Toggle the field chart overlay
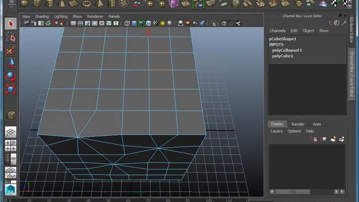The image size is (359, 202). pyautogui.click(x=102, y=23)
